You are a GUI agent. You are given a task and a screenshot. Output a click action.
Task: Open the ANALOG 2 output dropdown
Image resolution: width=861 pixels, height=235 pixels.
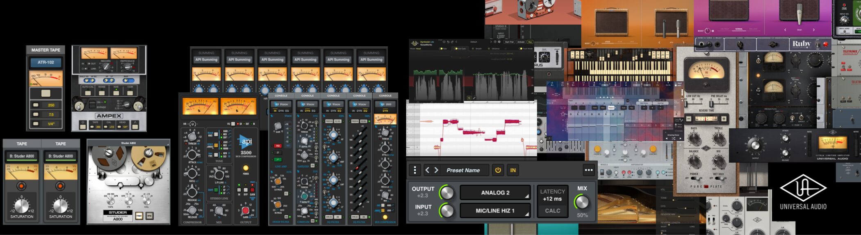coord(495,192)
